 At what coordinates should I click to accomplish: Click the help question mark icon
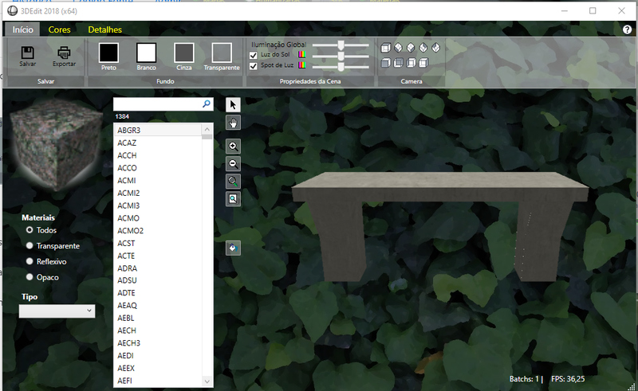627,29
